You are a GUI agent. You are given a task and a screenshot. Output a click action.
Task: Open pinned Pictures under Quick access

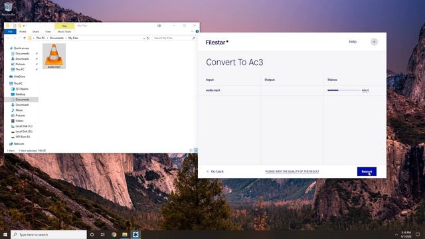coord(20,64)
